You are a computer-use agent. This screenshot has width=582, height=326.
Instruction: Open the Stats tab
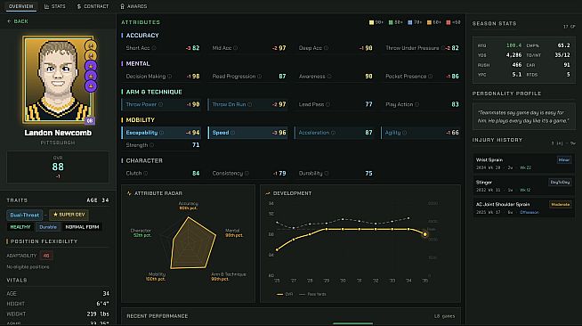tap(54, 6)
